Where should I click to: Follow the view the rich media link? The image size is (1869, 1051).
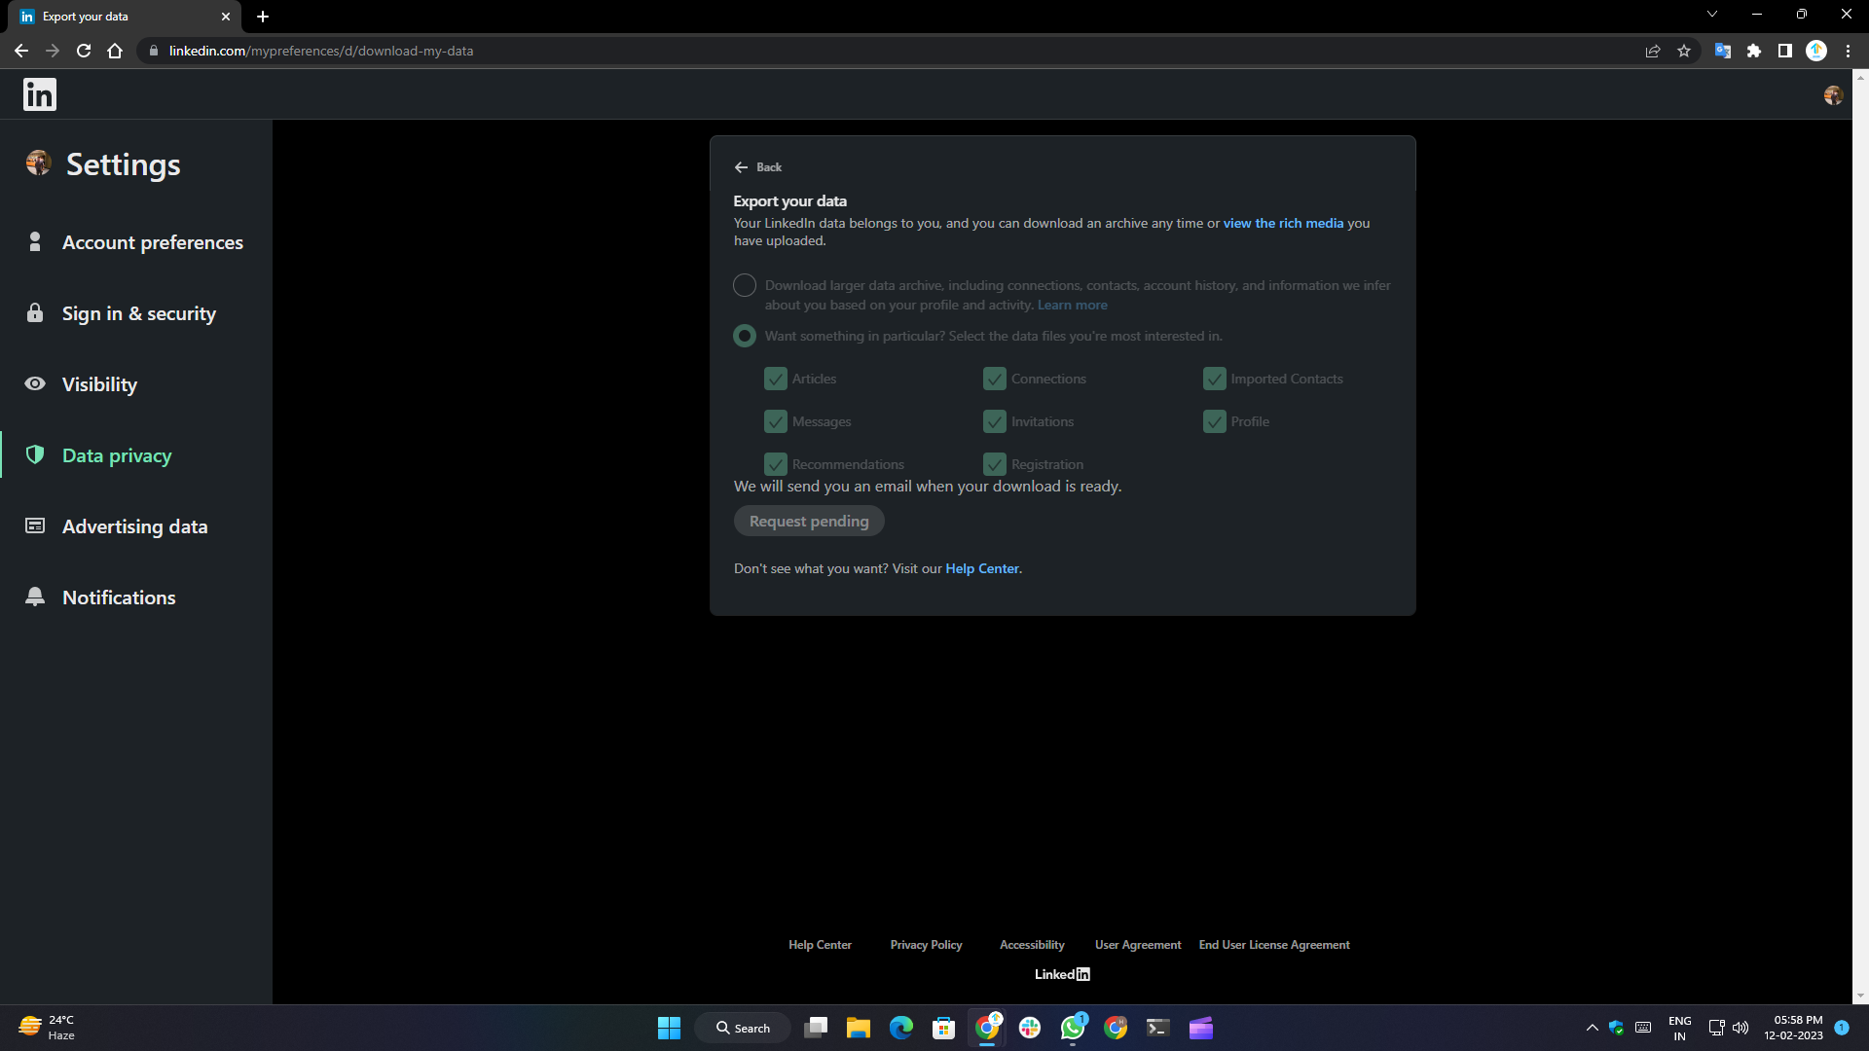pos(1283,223)
